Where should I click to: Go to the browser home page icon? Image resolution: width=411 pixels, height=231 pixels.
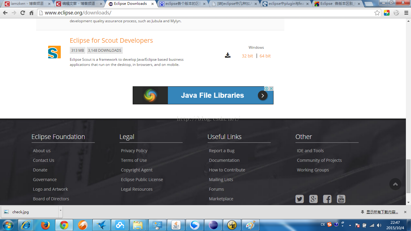[31, 13]
